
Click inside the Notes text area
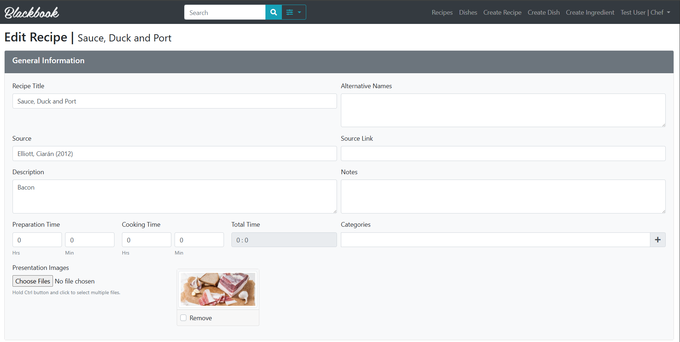(503, 196)
